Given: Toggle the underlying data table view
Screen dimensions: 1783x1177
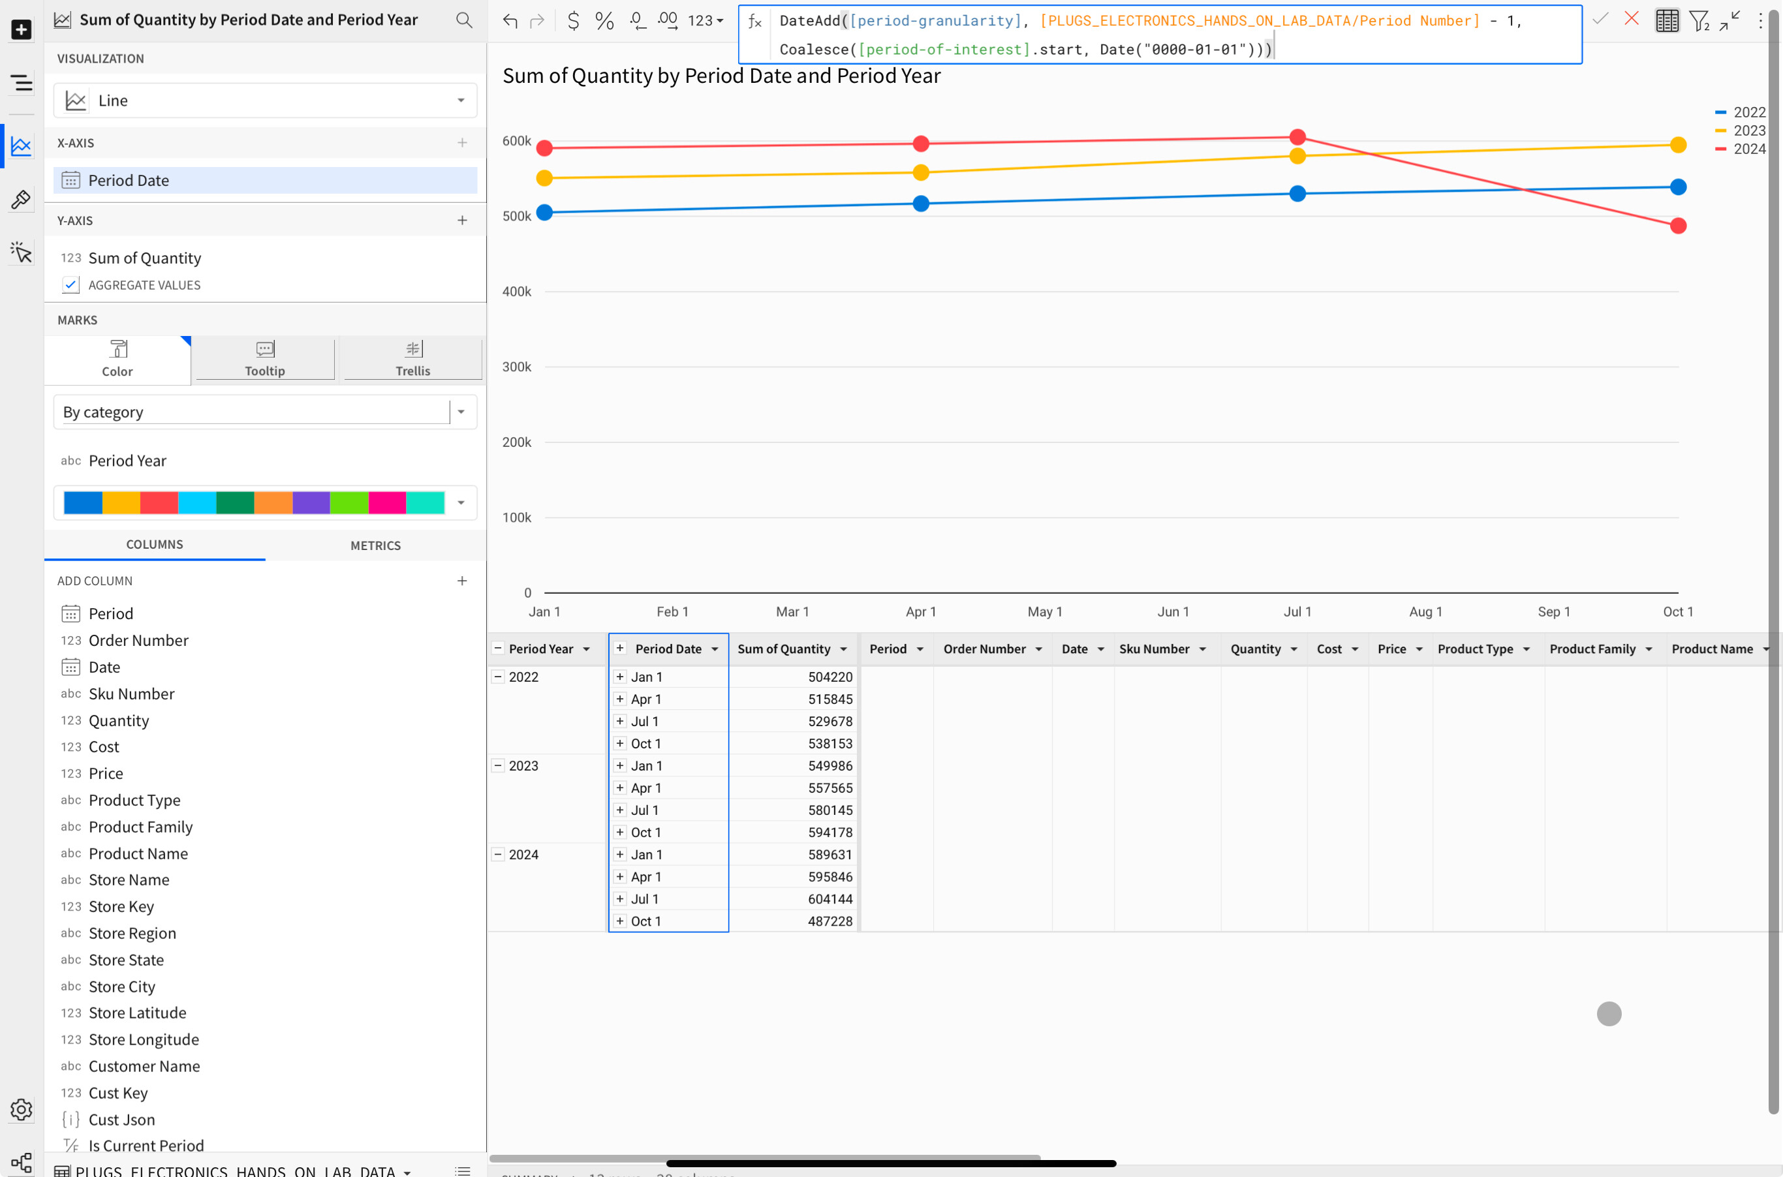Looking at the screenshot, I should click(1666, 21).
